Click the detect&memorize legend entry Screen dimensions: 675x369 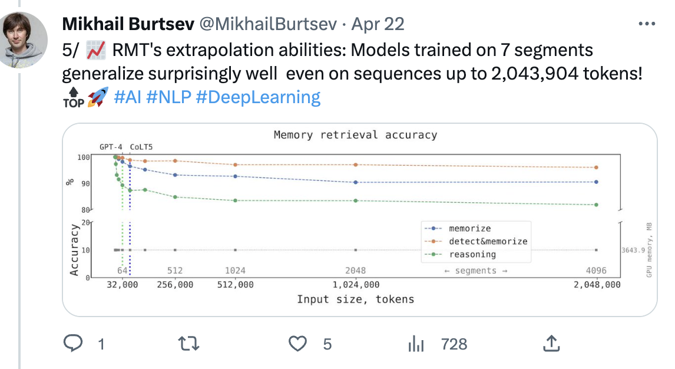[476, 242]
